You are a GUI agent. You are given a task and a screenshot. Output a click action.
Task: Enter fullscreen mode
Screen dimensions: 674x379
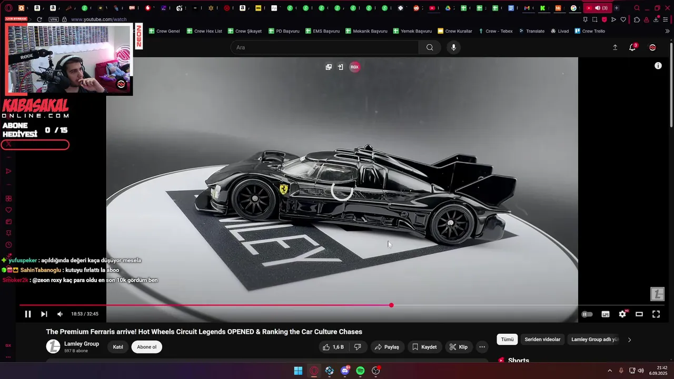pyautogui.click(x=656, y=314)
